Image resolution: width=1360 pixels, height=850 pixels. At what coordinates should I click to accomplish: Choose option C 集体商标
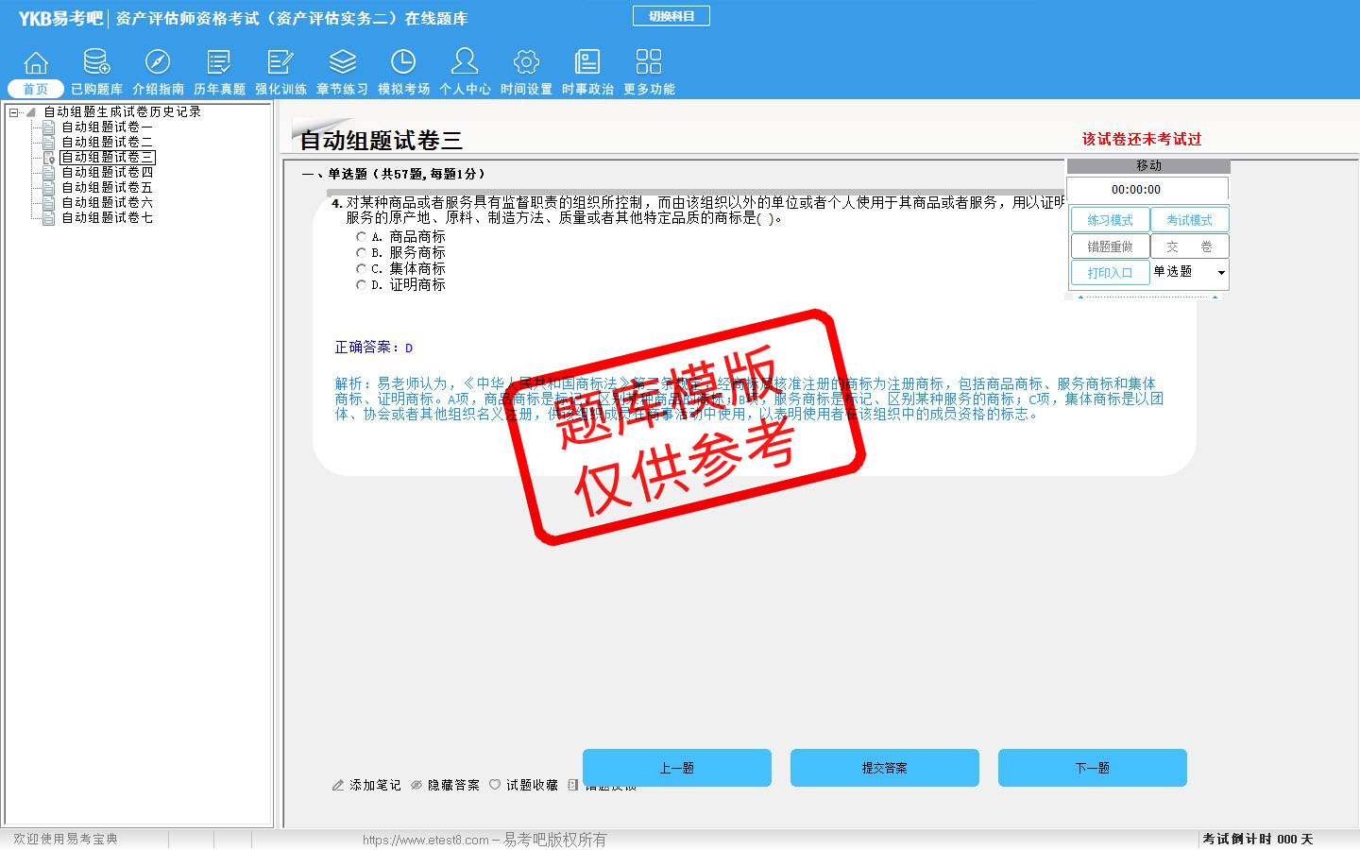pyautogui.click(x=361, y=269)
